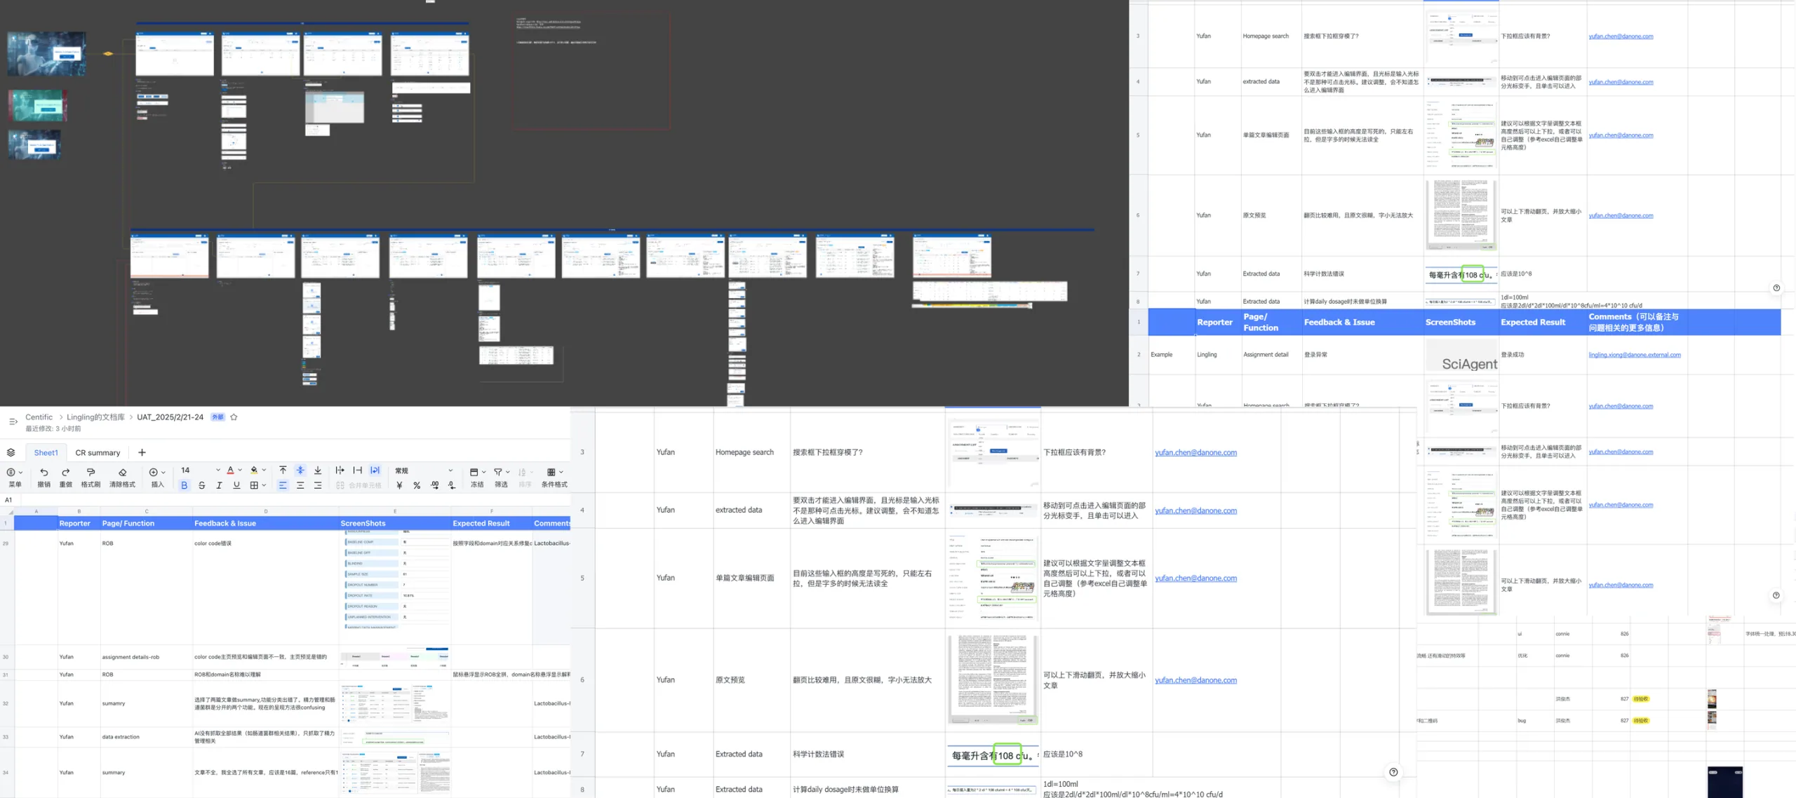Viewport: 1796px width, 798px height.
Task: Go to Centific in the breadcrumb
Action: [39, 417]
